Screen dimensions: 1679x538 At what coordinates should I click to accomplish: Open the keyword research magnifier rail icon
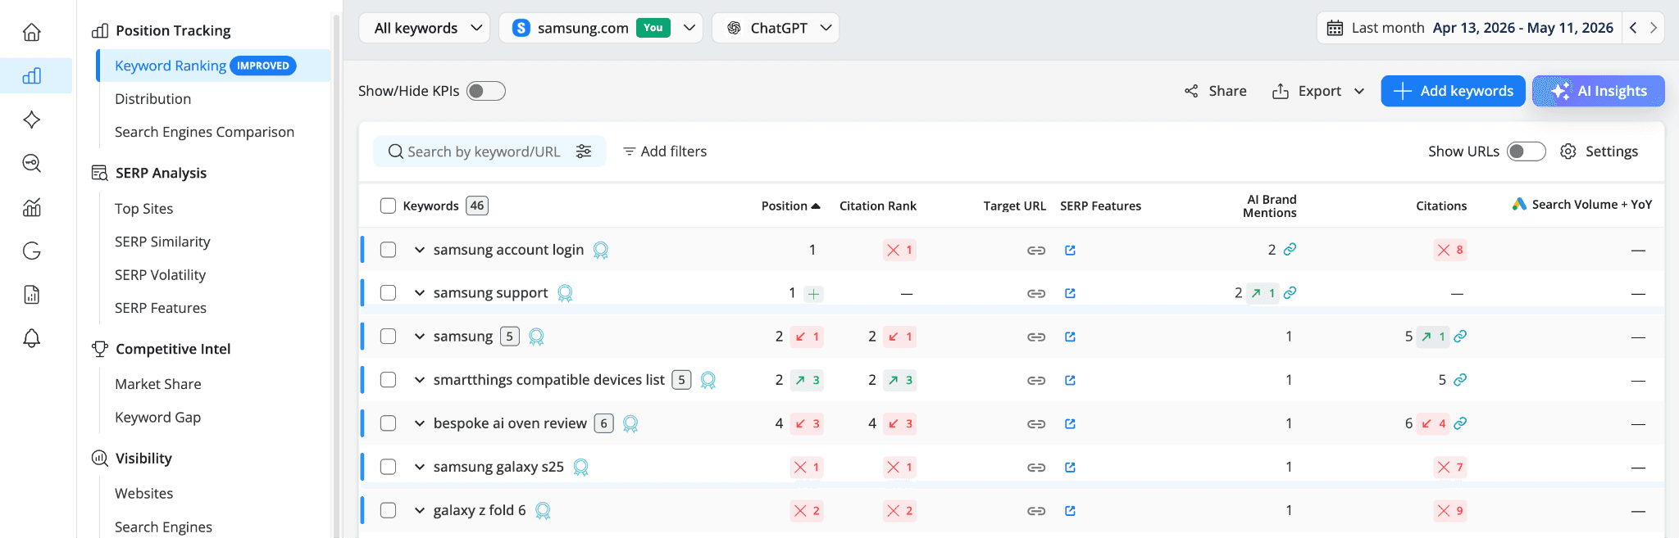coord(32,163)
